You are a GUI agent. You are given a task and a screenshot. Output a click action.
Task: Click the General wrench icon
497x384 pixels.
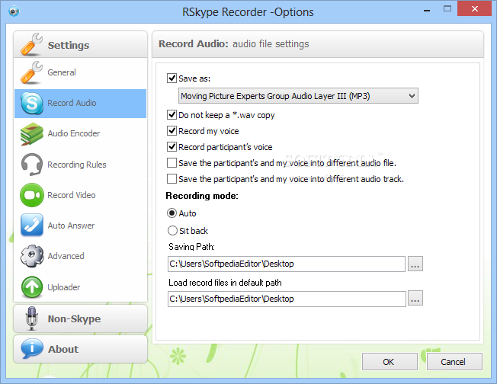[x=31, y=72]
